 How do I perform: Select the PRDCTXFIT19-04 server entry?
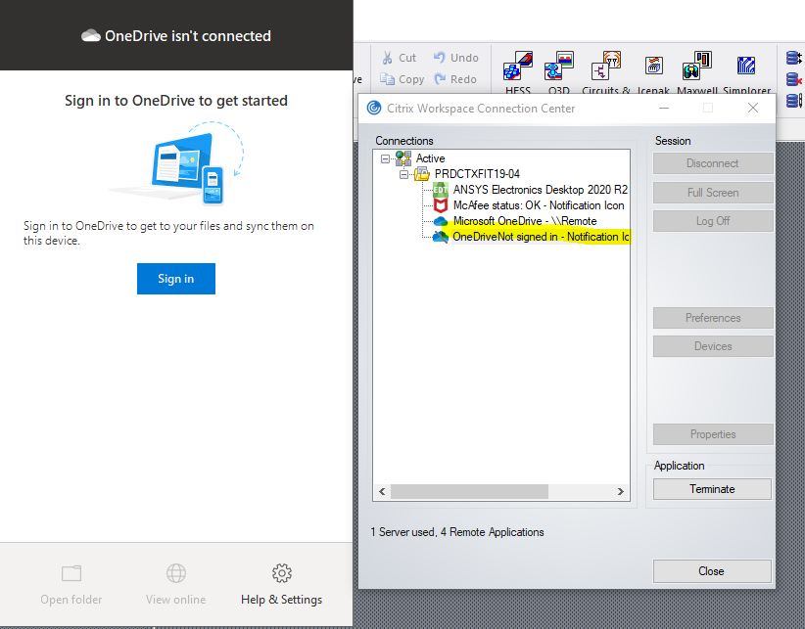(477, 174)
